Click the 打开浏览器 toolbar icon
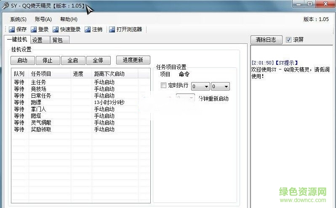The width and height of the screenshot is (336, 208). 112,29
